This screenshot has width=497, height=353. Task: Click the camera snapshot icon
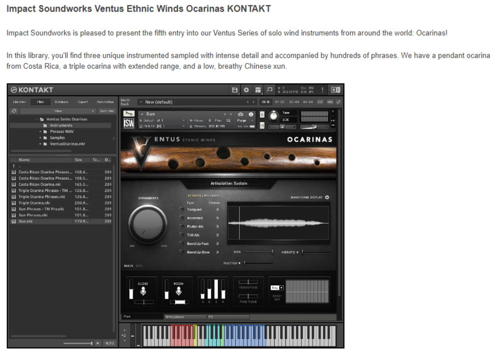(x=241, y=114)
